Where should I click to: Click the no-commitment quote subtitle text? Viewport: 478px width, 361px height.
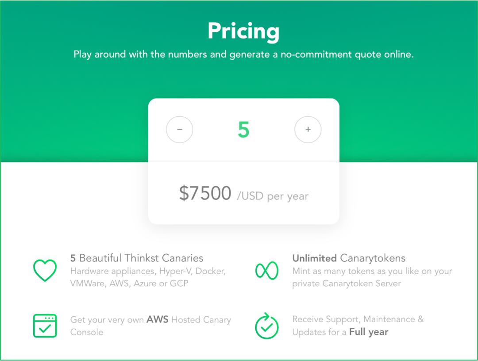click(243, 54)
